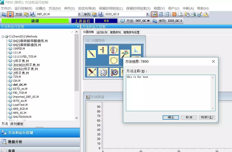This screenshot has height=152, width=232.
Task: Click the load method folder icon
Action: click(x=26, y=14)
